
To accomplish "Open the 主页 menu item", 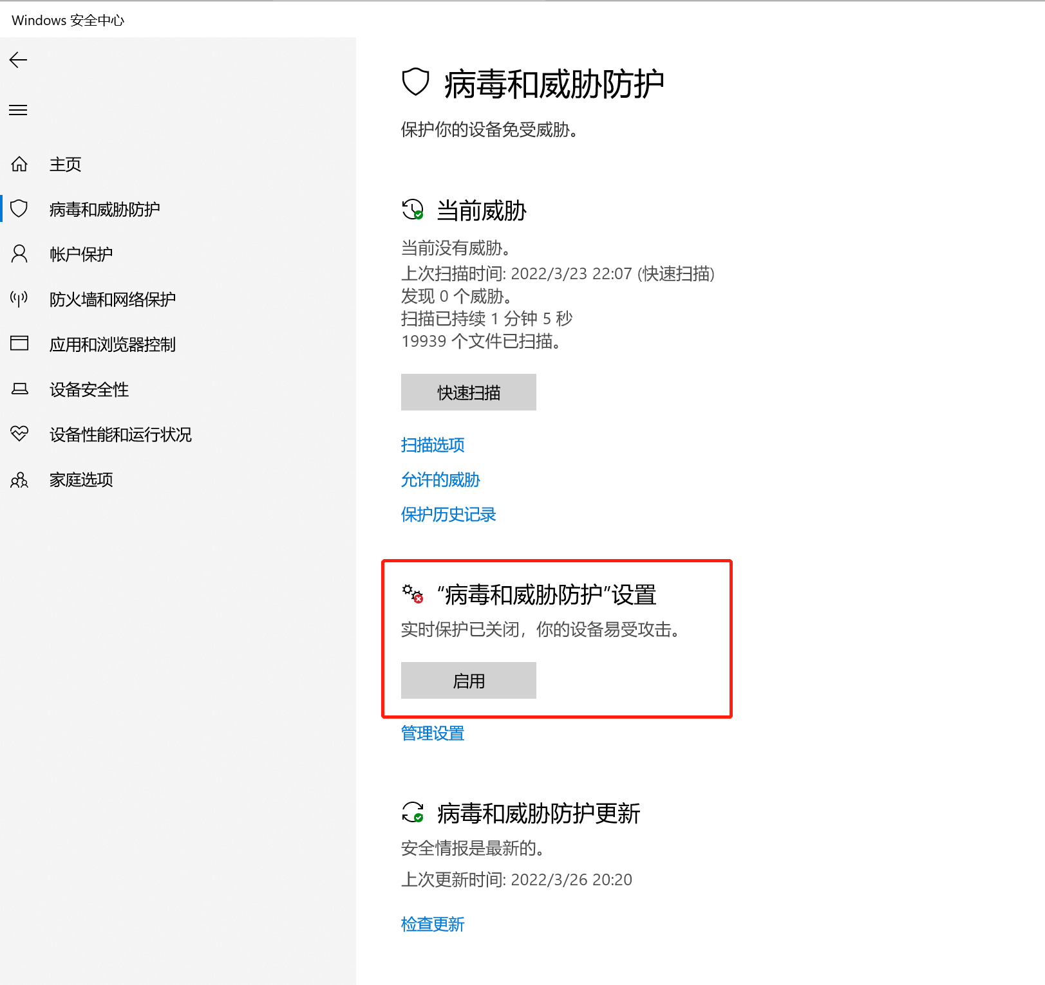I will pyautogui.click(x=66, y=165).
